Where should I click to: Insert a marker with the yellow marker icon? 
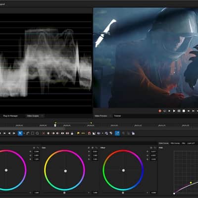pos(78,133)
